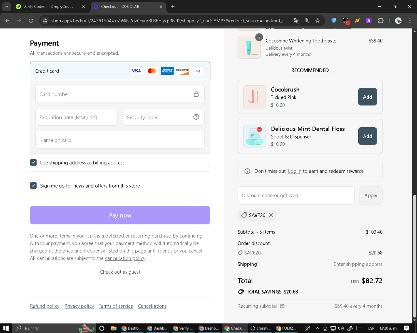The height and width of the screenshot is (333, 417).
Task: Click the zoom magnifier icon in the address bar
Action: [x=307, y=21]
